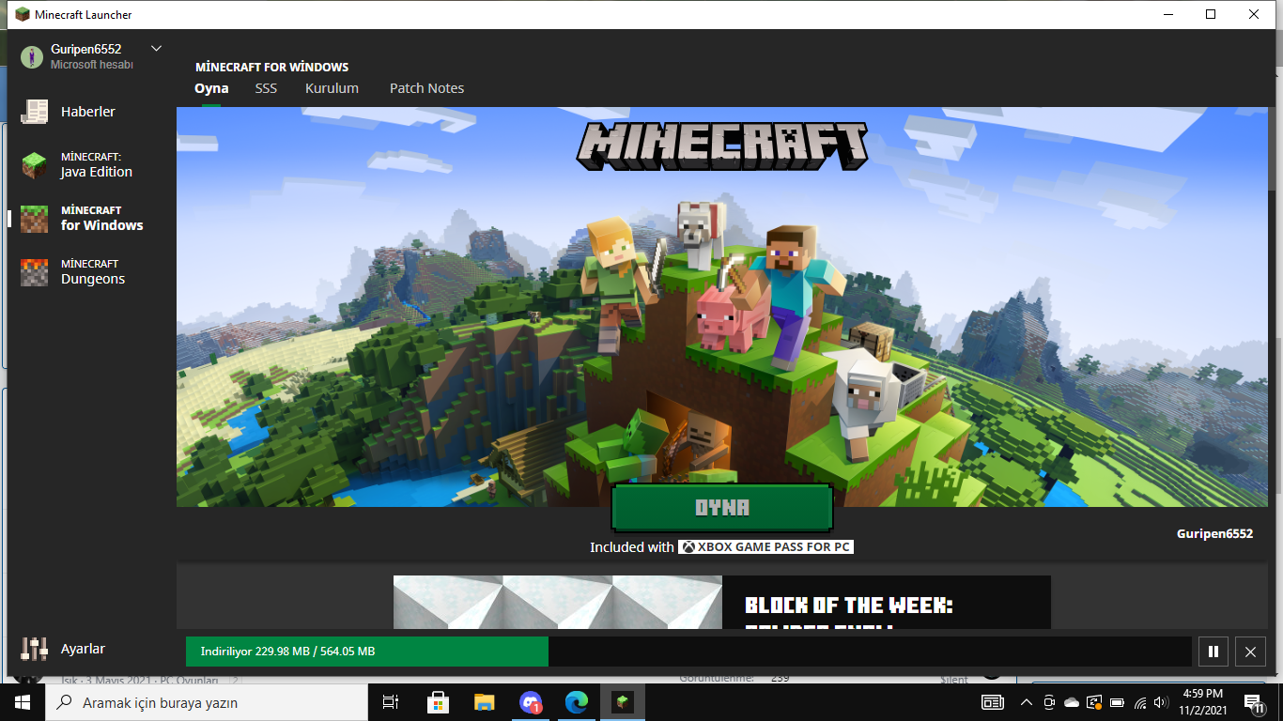Open the SSS tab
Image resolution: width=1283 pixels, height=721 pixels.
(266, 88)
